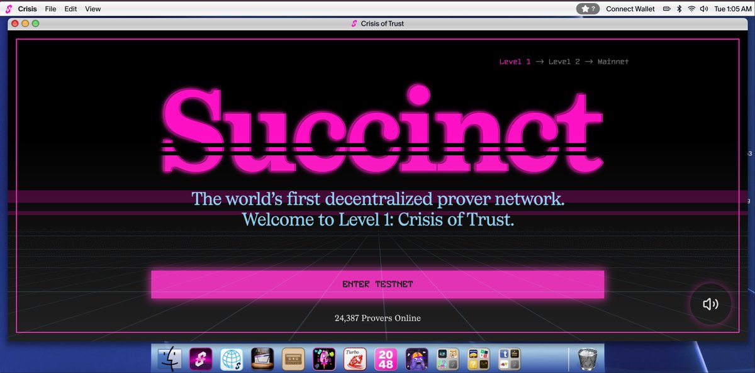The width and height of the screenshot is (755, 373).
Task: Click the Welcome to Level 1 line
Action: (x=378, y=220)
